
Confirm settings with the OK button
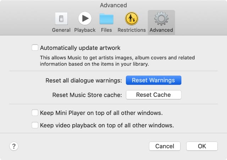(202, 146)
